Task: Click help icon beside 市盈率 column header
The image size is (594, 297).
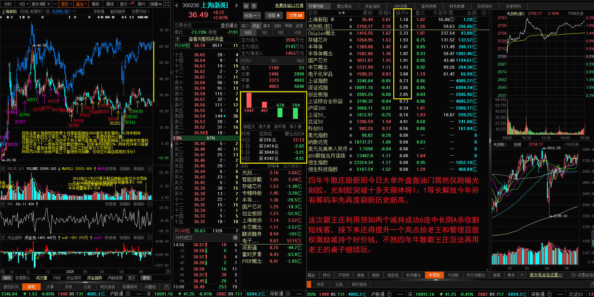Action: tap(451, 13)
